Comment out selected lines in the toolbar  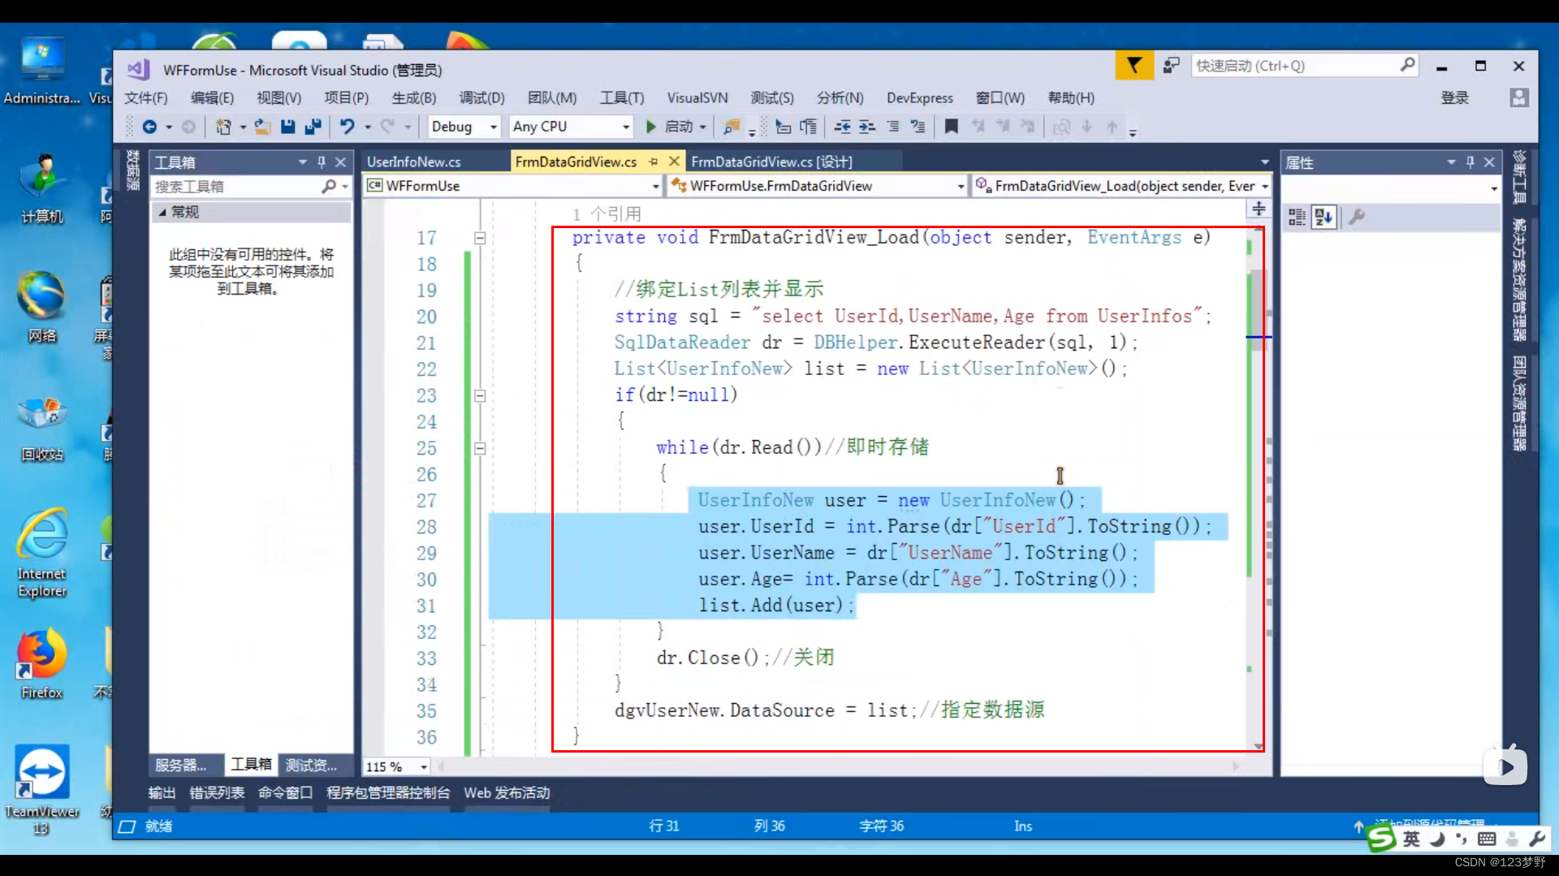(x=893, y=127)
